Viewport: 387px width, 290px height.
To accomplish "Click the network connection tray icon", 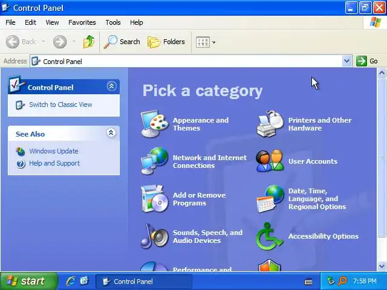I will point(331,281).
